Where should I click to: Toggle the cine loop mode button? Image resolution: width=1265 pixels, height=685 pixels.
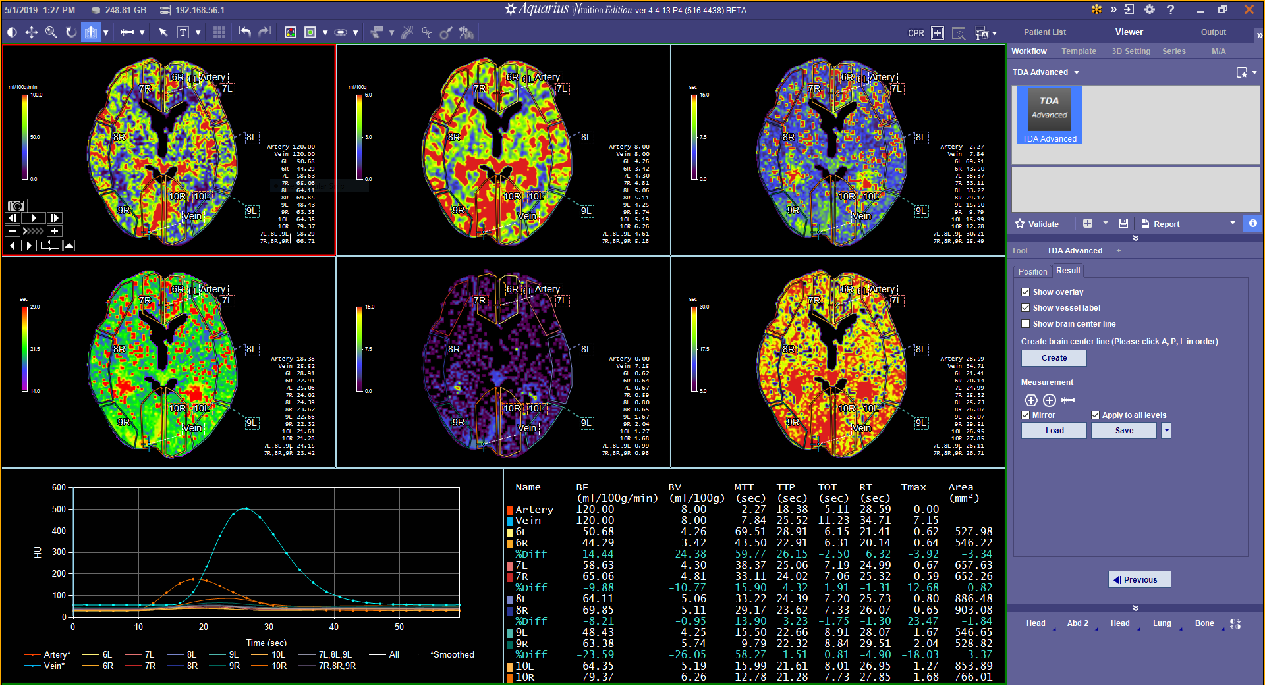click(50, 245)
